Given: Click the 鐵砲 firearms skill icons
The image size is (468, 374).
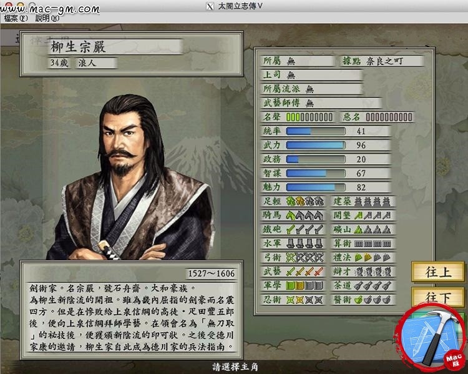Looking at the screenshot, I should (x=305, y=229).
